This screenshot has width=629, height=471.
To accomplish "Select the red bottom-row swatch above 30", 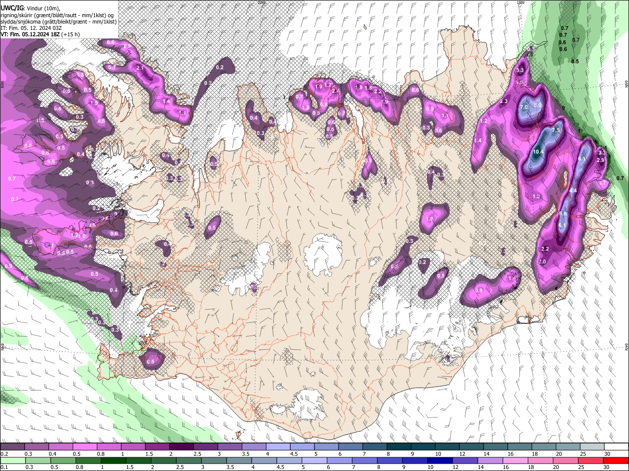I will [615, 460].
